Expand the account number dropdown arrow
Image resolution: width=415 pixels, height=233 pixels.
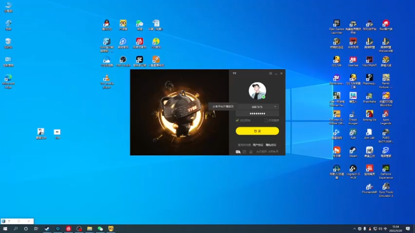coord(275,107)
